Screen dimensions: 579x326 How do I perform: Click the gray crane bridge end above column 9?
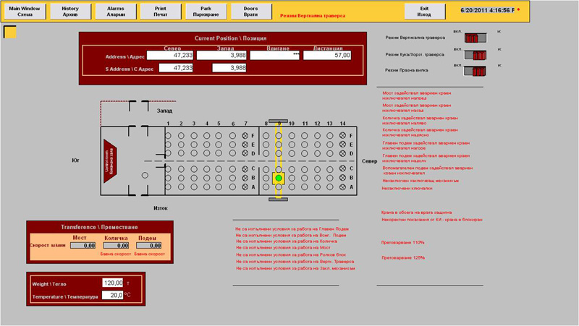pyautogui.click(x=279, y=121)
